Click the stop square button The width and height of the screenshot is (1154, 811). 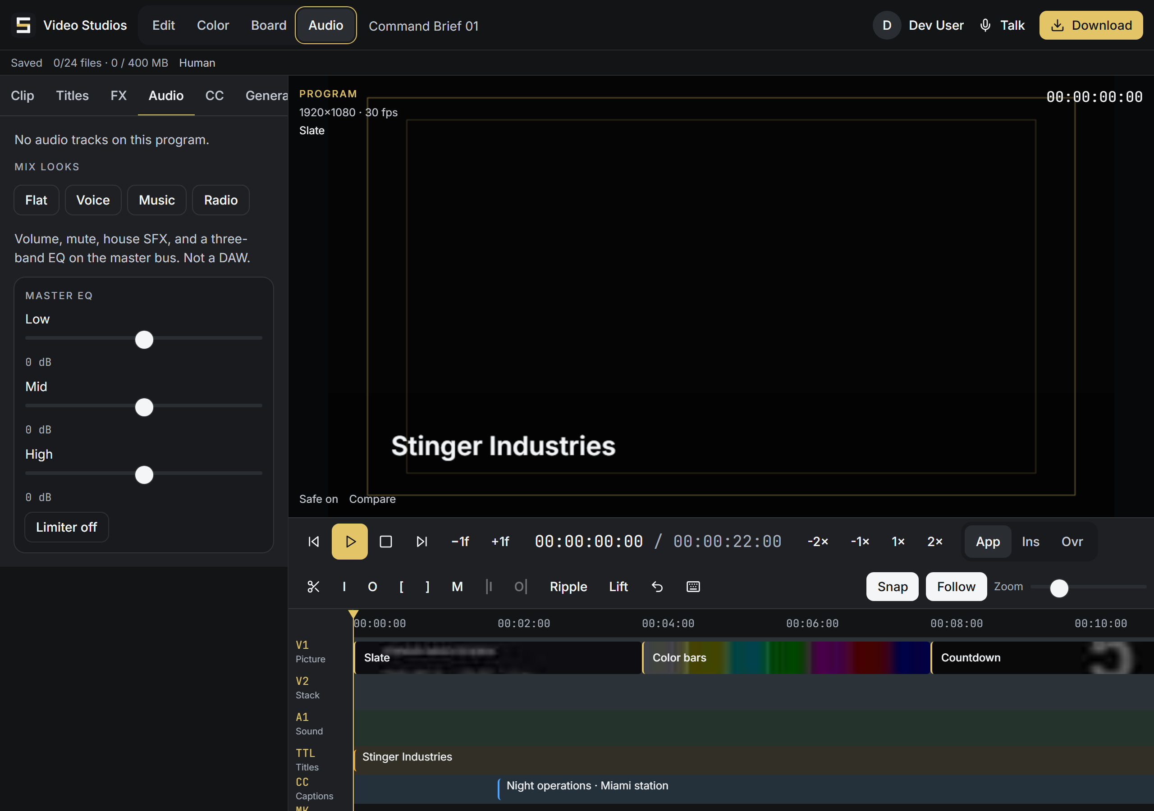(x=385, y=542)
